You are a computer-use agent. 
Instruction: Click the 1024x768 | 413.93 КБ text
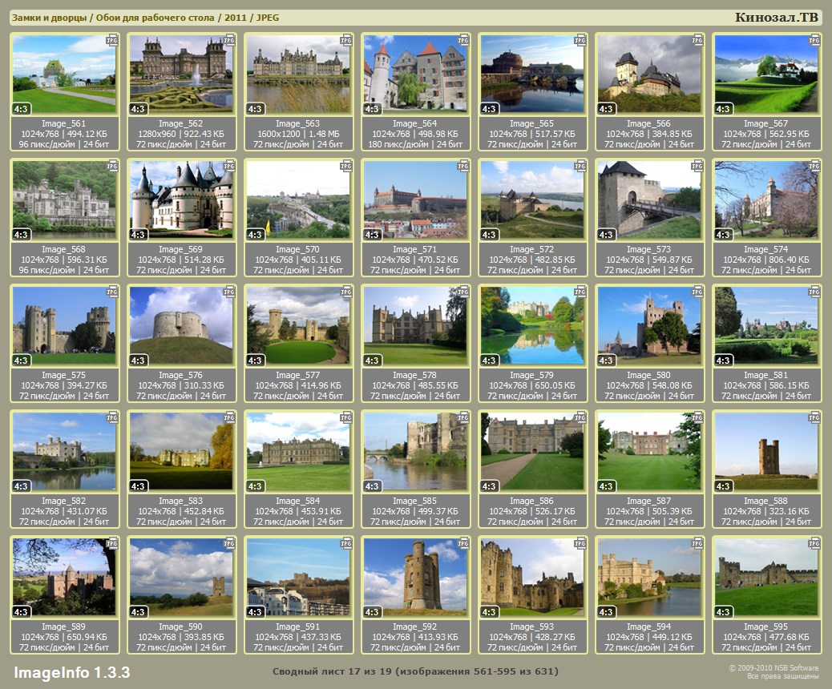pos(415,637)
